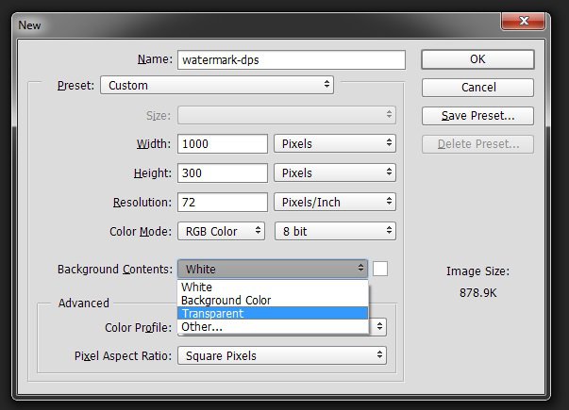The width and height of the screenshot is (569, 410).
Task: Open the Preset dropdown showing Custom
Action: point(216,85)
